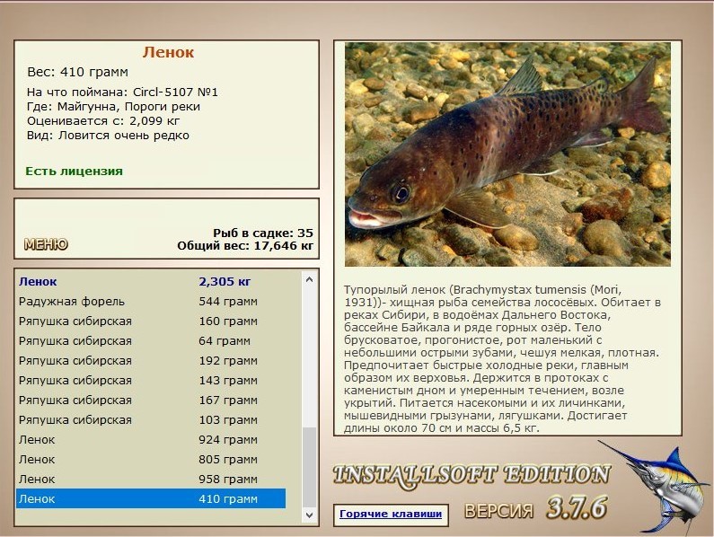The height and width of the screenshot is (537, 714).
Task: Select the Ряпушка сибирская 192 грамм row
Action: [x=151, y=361]
